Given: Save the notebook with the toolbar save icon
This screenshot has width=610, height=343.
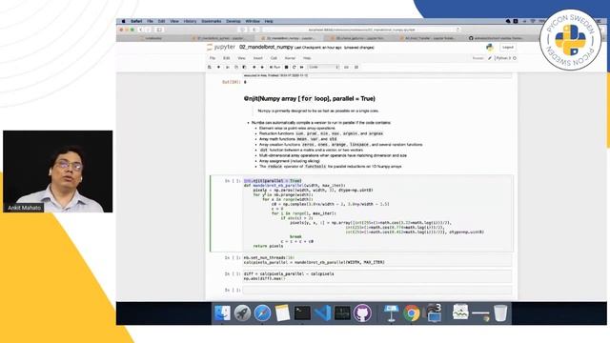Looking at the screenshot, I should tap(210, 68).
